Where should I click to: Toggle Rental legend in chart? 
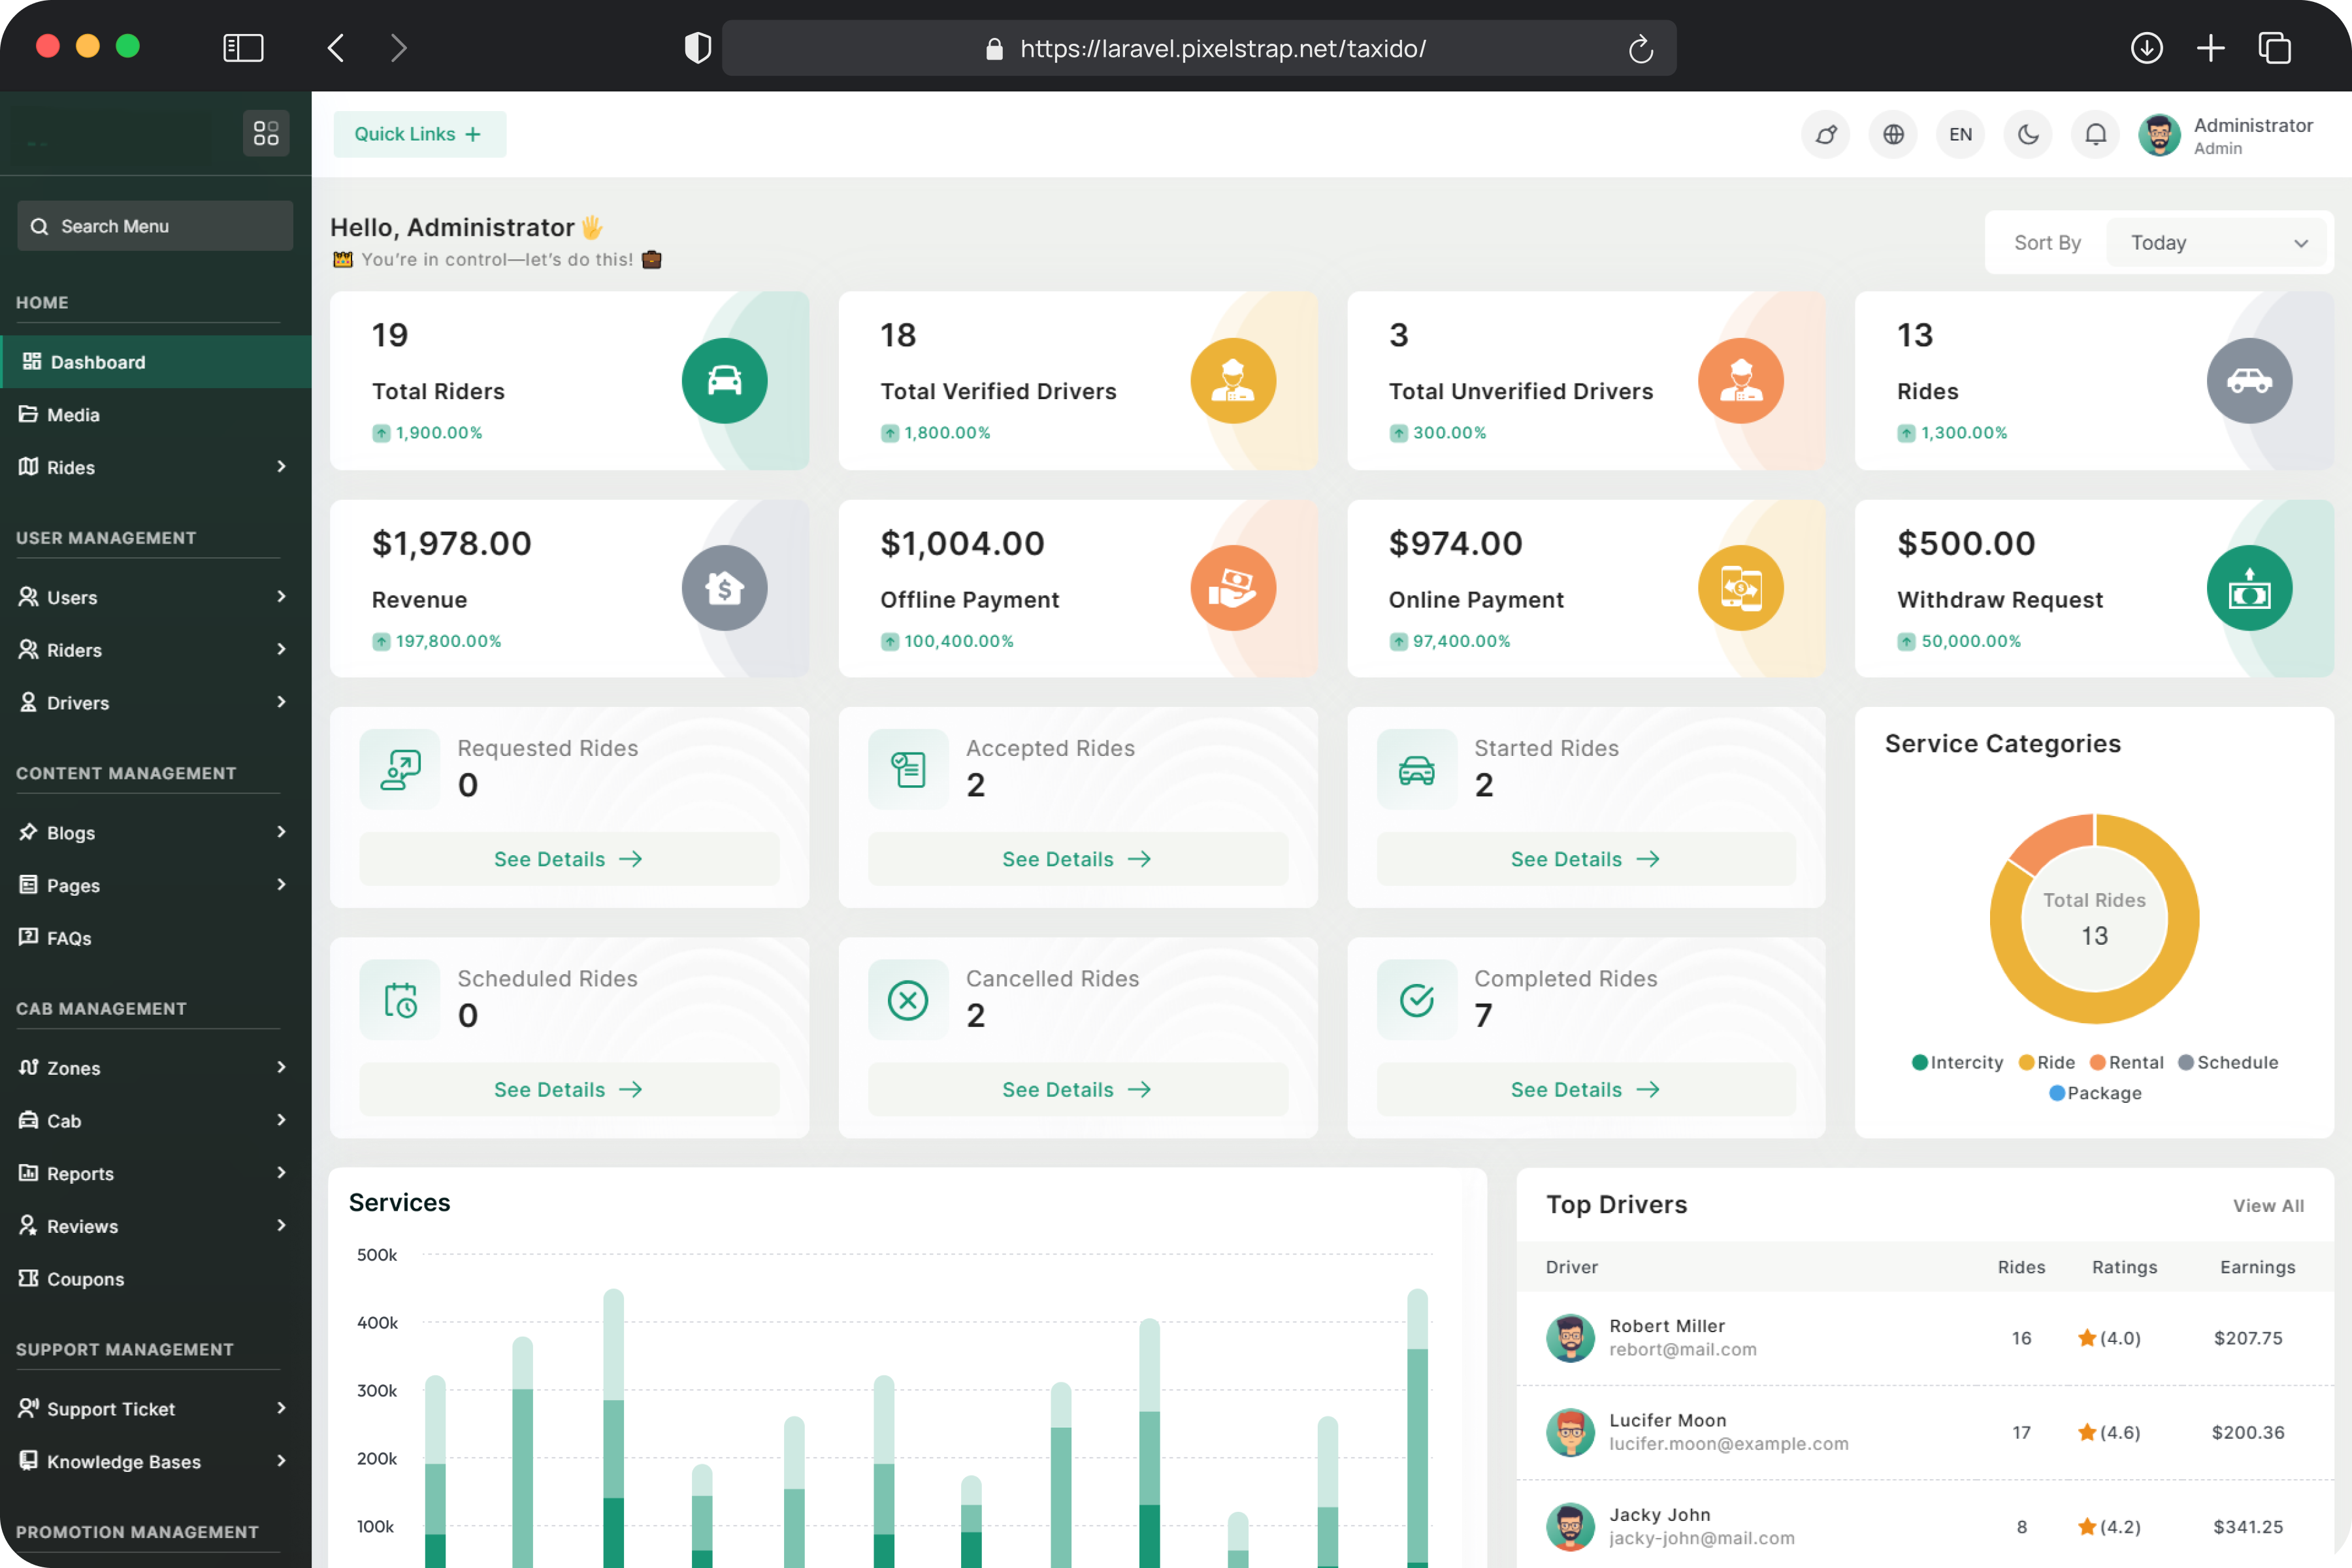(x=2126, y=1062)
